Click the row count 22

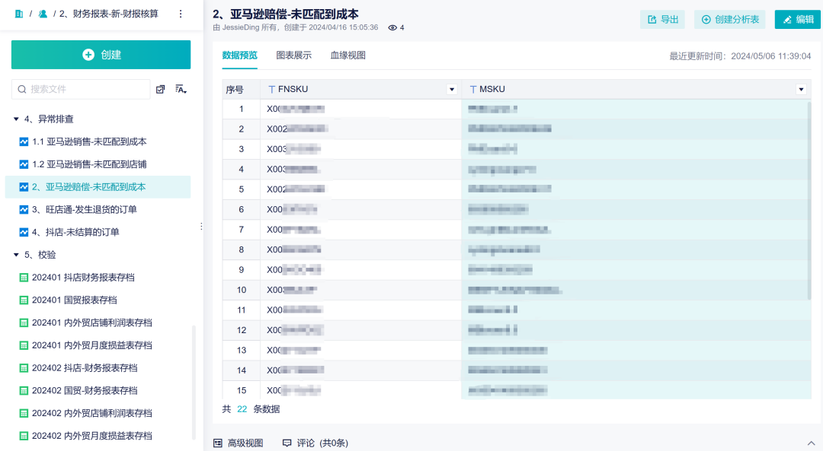pos(242,409)
